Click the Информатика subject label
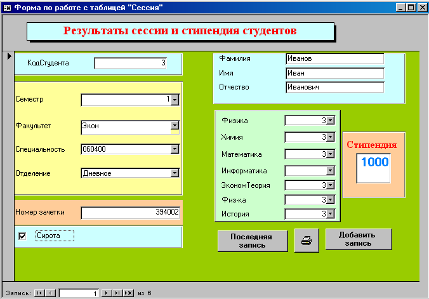The height and width of the screenshot is (299, 429). tap(244, 171)
